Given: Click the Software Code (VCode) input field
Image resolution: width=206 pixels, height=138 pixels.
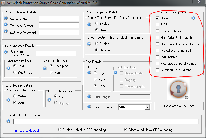Looking at the screenshot, I should point(56,54).
